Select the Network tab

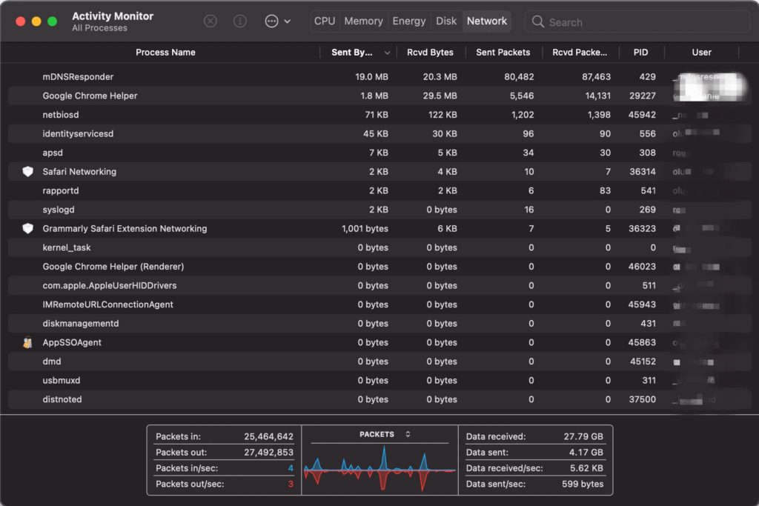(x=486, y=21)
